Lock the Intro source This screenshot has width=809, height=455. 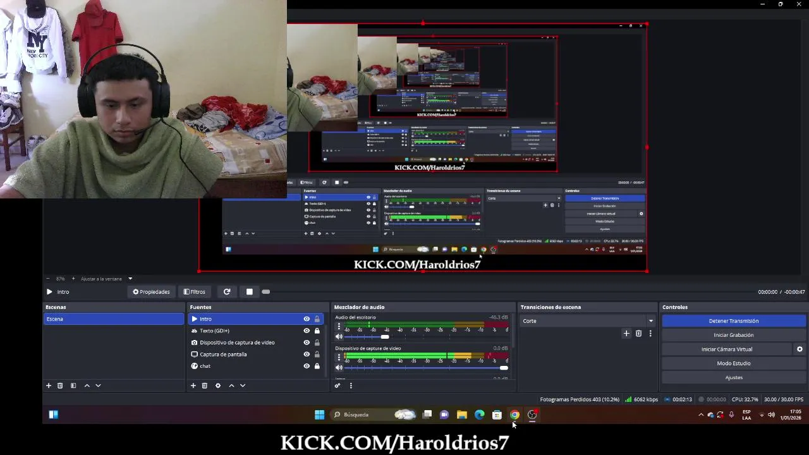(x=317, y=319)
